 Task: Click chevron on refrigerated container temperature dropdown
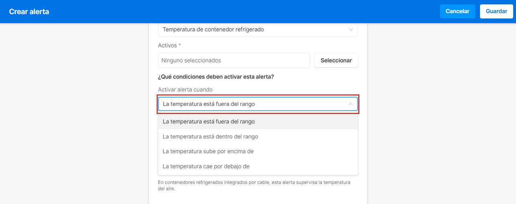pyautogui.click(x=351, y=29)
